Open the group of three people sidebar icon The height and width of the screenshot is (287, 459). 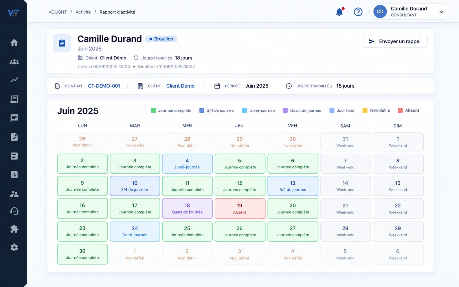click(x=14, y=62)
